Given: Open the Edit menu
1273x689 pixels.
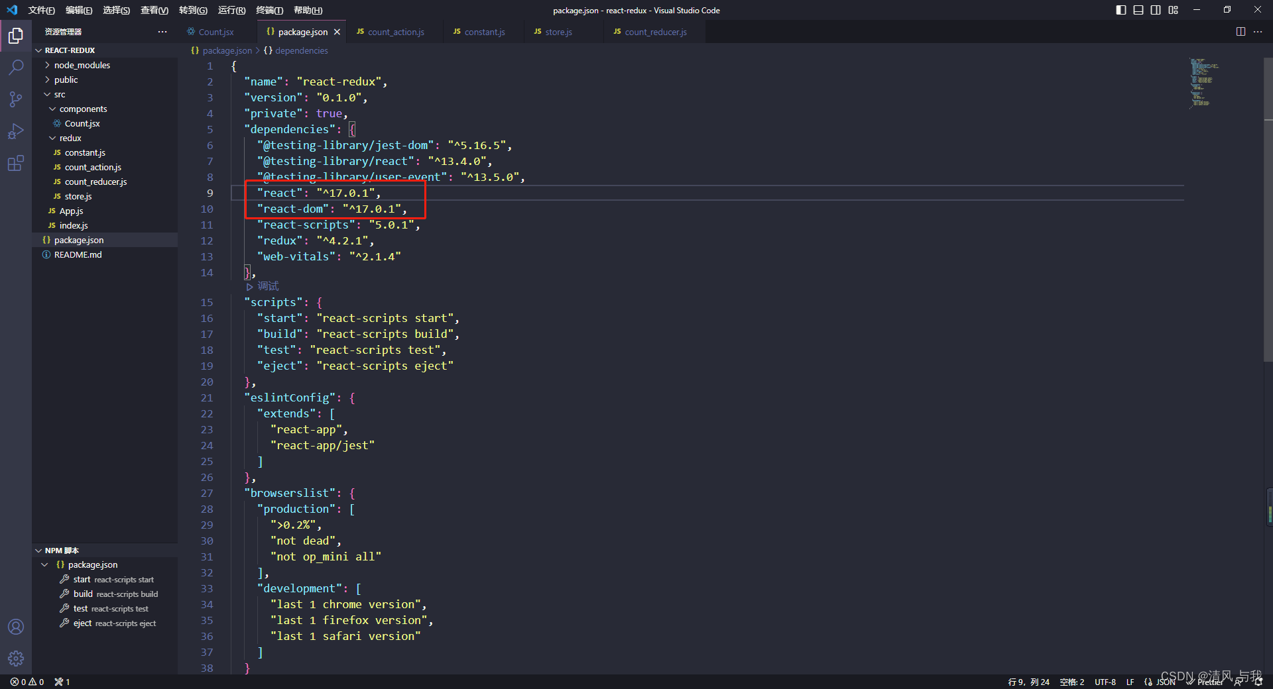Looking at the screenshot, I should click(x=79, y=10).
